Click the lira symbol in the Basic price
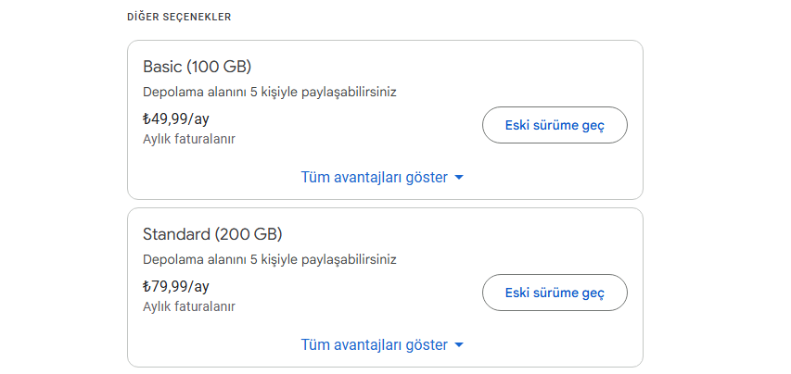The width and height of the screenshot is (791, 374). pyautogui.click(x=147, y=119)
